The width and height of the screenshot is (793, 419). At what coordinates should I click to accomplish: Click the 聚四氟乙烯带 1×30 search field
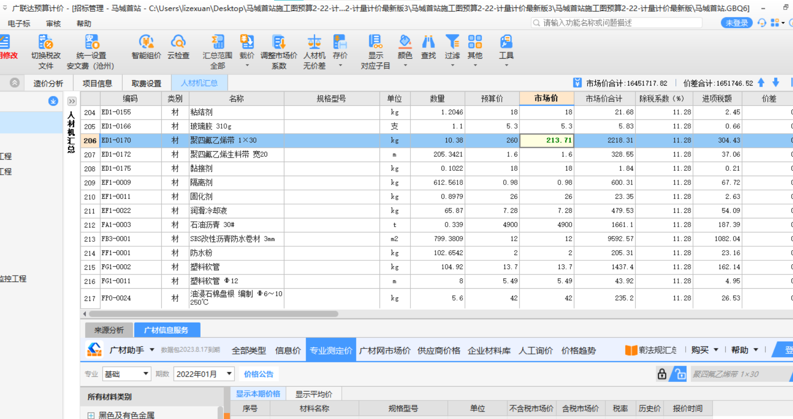coord(739,374)
